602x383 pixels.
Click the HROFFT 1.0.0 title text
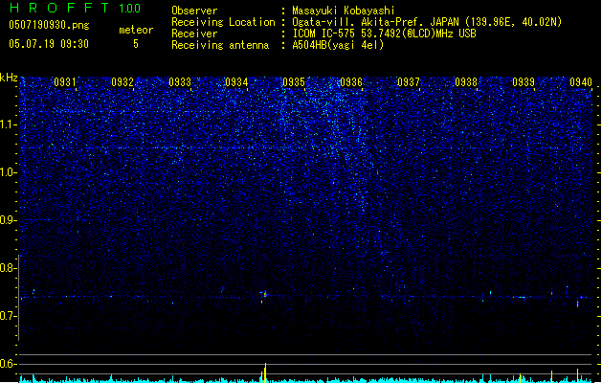[x=75, y=8]
